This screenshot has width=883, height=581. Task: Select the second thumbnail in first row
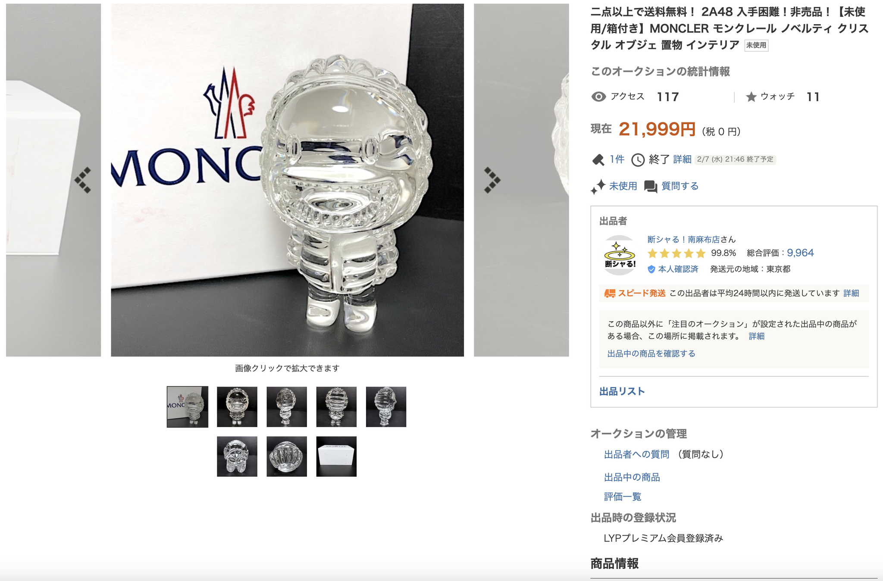pos(237,407)
